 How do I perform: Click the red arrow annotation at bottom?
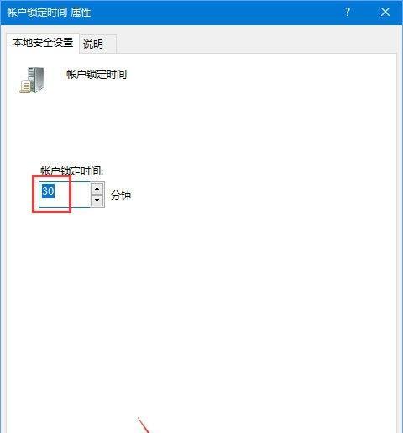coord(144,425)
